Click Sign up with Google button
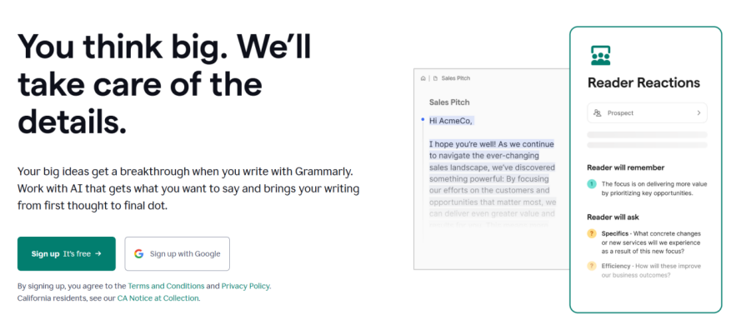Image resolution: width=751 pixels, height=330 pixels. [178, 254]
